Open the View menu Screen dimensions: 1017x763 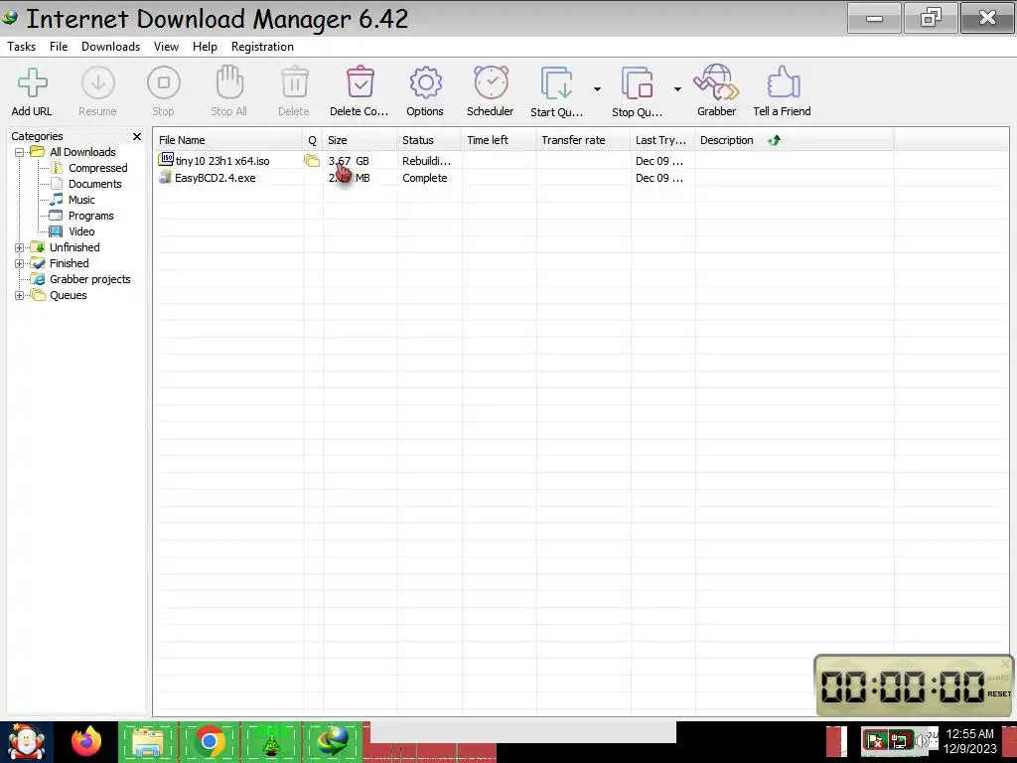(x=166, y=47)
